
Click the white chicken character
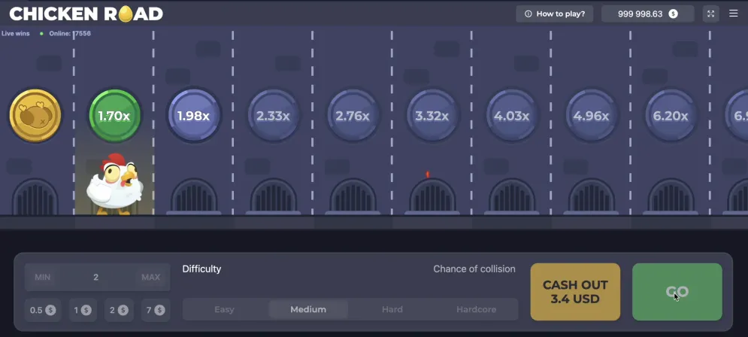(114, 184)
